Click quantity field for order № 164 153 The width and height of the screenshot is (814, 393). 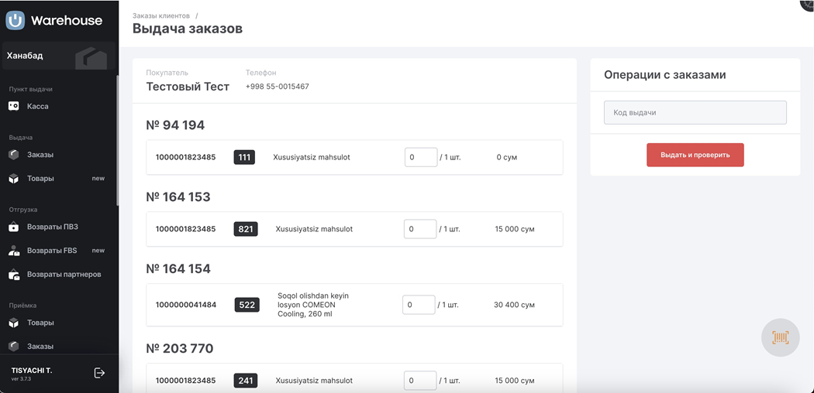click(x=419, y=229)
